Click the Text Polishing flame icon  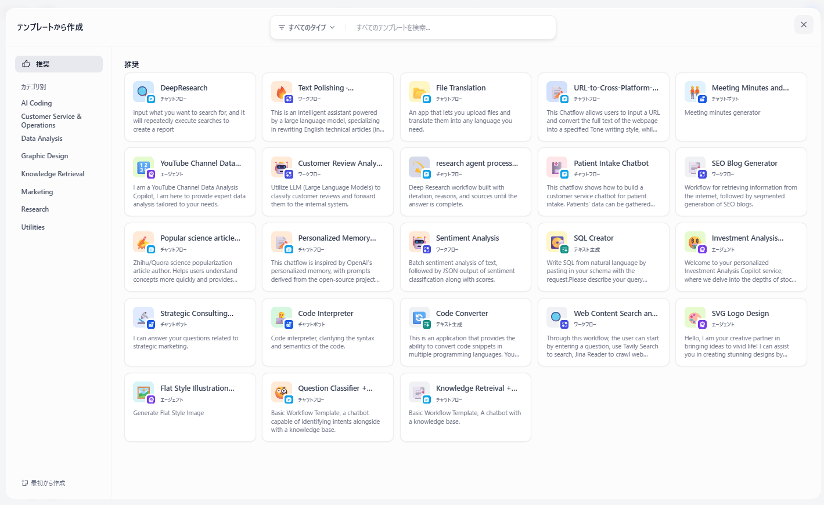coord(281,92)
